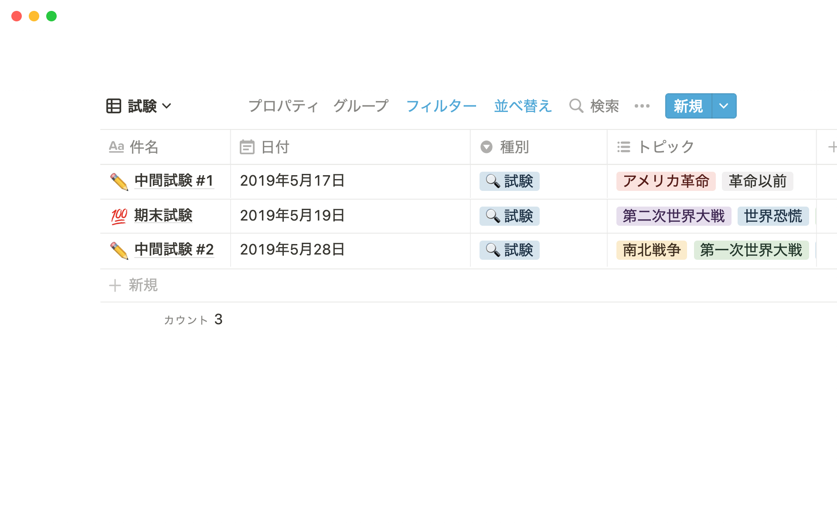The image size is (837, 523).
Task: Open the three-dot more options menu
Action: tap(642, 106)
